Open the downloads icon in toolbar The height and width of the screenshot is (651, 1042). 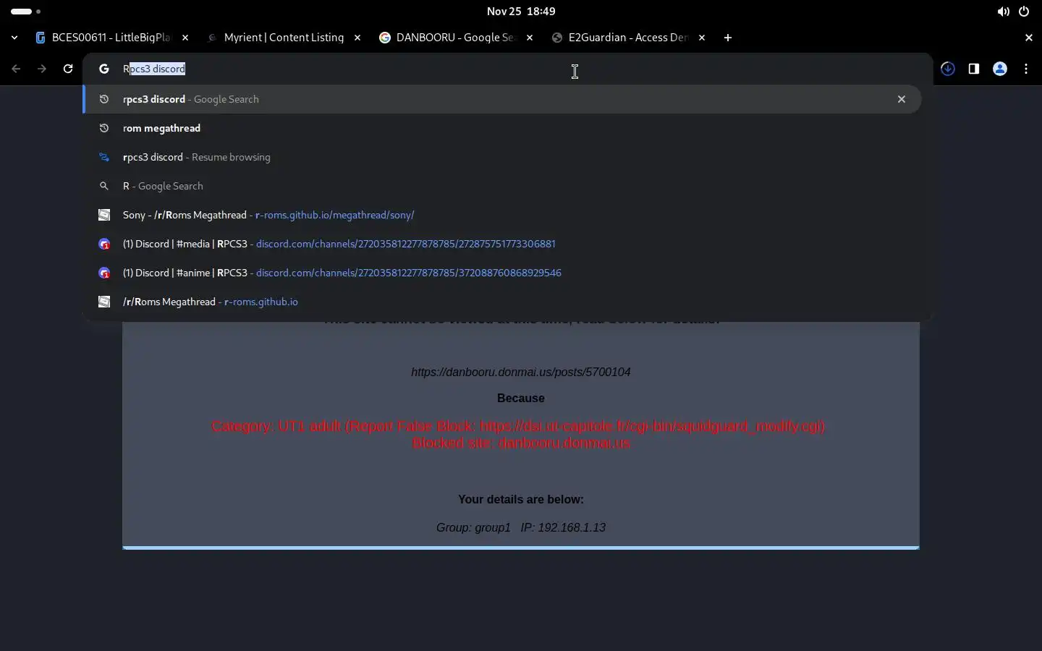tap(948, 69)
